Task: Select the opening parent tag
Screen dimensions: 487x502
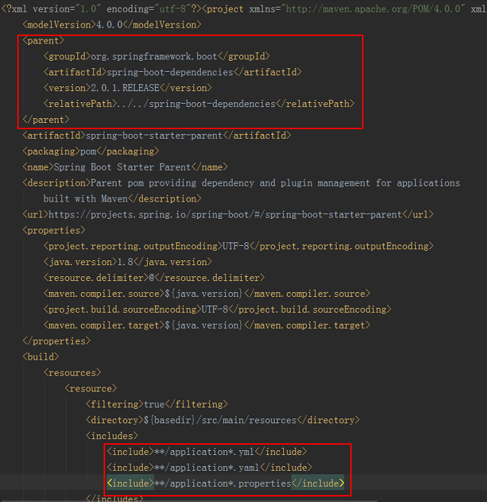Action: point(44,41)
